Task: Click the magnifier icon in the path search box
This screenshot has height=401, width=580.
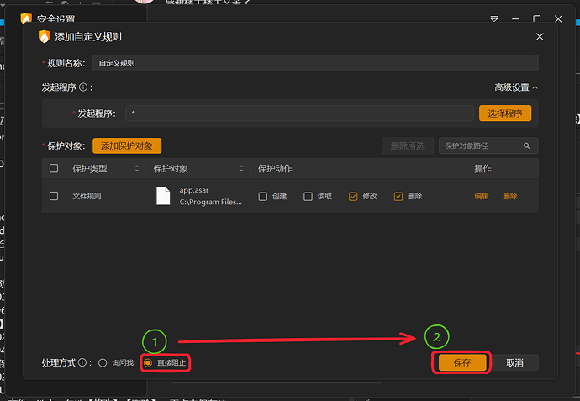Action: click(x=527, y=145)
